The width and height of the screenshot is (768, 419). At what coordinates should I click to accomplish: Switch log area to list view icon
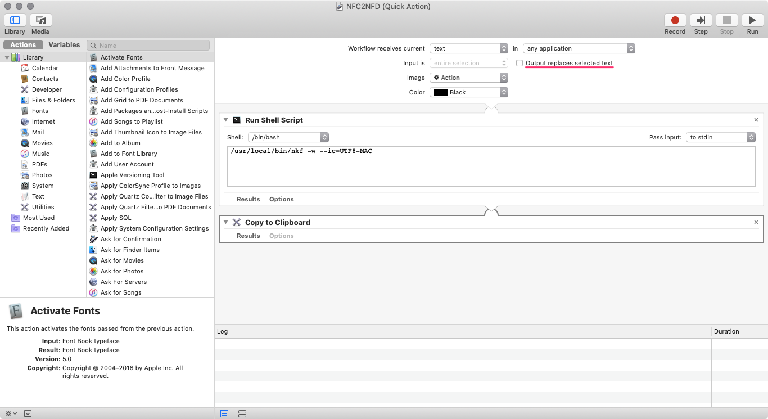[x=224, y=413]
